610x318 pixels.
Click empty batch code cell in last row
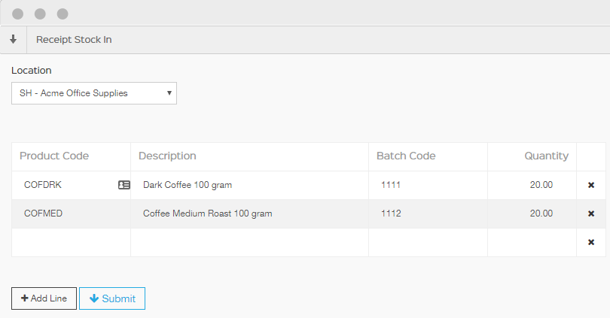coord(427,242)
